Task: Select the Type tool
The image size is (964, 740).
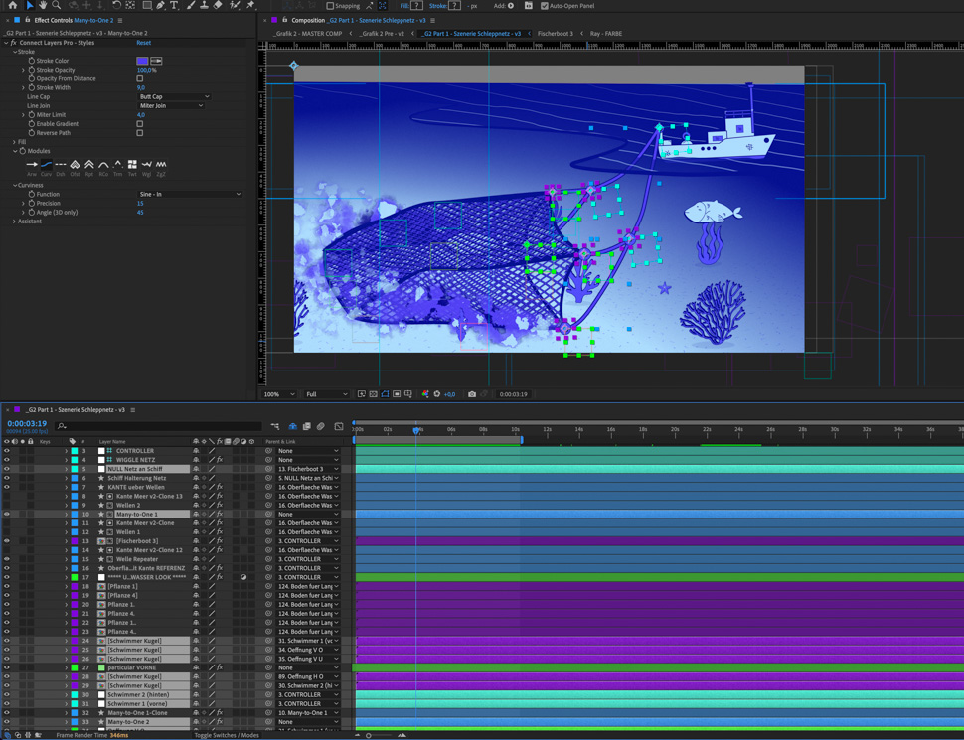Action: 174,6
